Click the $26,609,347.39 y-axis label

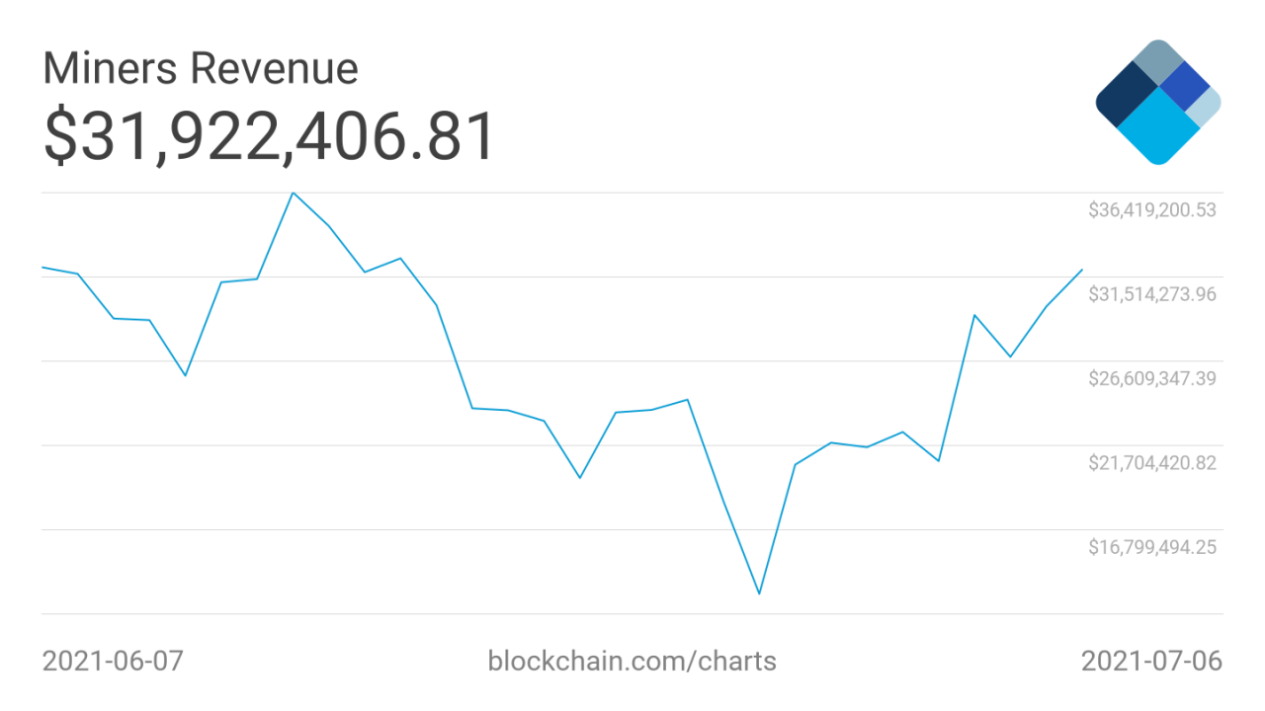pyautogui.click(x=1152, y=378)
